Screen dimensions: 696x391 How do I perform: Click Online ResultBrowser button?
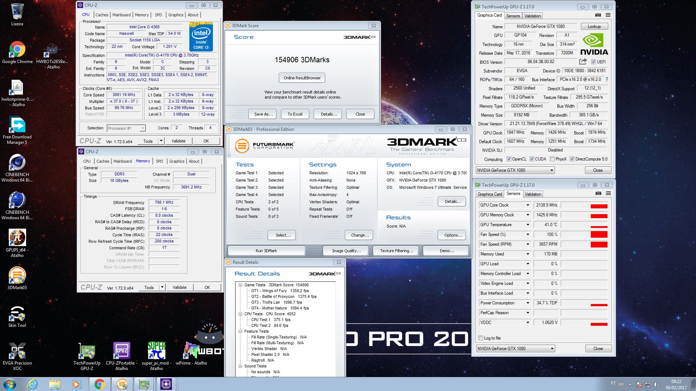point(302,78)
